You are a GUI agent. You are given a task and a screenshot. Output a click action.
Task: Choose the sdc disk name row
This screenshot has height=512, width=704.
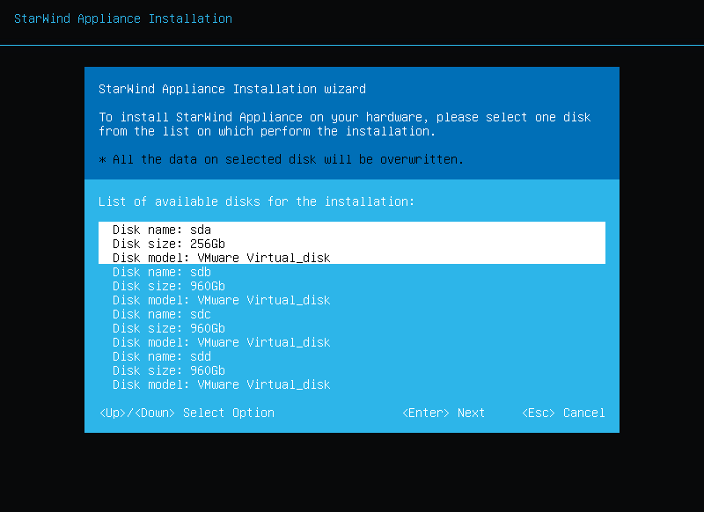click(x=162, y=314)
